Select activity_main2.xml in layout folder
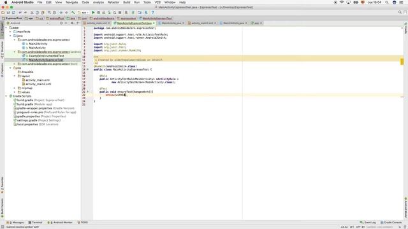Image resolution: width=408 pixels, height=229 pixels. [38, 84]
